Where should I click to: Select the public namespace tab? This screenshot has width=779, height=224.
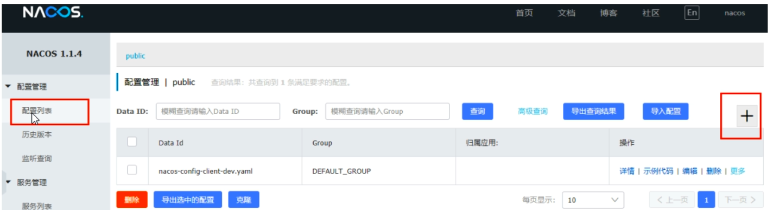136,56
